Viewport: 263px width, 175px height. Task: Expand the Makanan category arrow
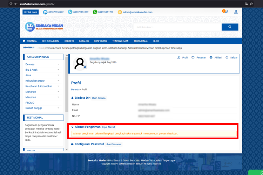tap(58, 92)
